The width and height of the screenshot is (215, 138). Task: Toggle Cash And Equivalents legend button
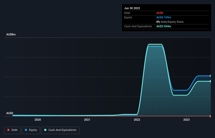(60, 130)
